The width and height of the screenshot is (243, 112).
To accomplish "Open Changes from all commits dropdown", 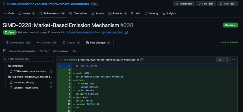I will (x=23, y=51).
